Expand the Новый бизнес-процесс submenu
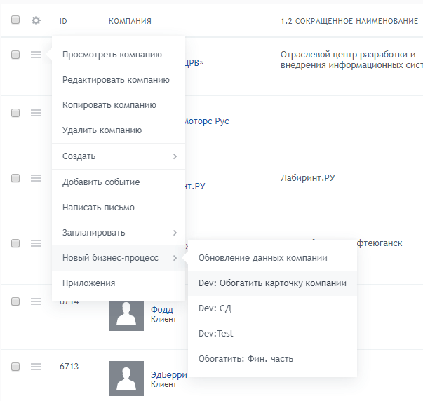Viewport: 423px width, 401px height. pyautogui.click(x=118, y=258)
